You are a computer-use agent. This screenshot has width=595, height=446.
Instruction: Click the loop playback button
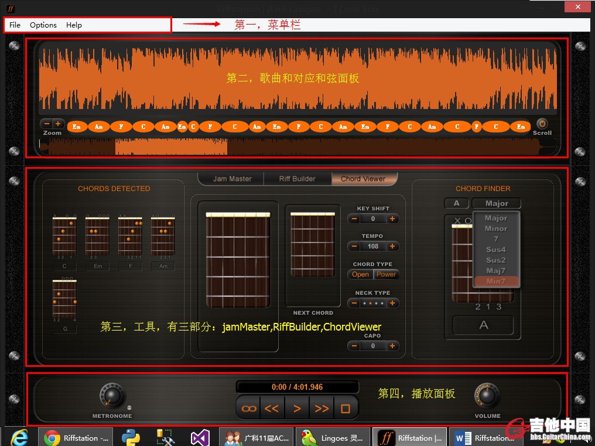[x=249, y=408]
